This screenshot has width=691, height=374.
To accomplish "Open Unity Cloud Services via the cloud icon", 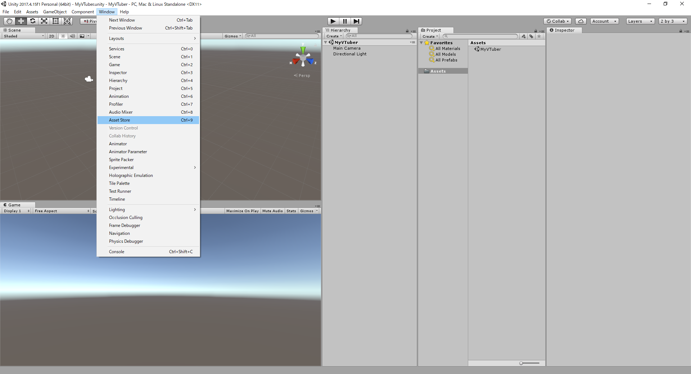I will click(x=581, y=21).
